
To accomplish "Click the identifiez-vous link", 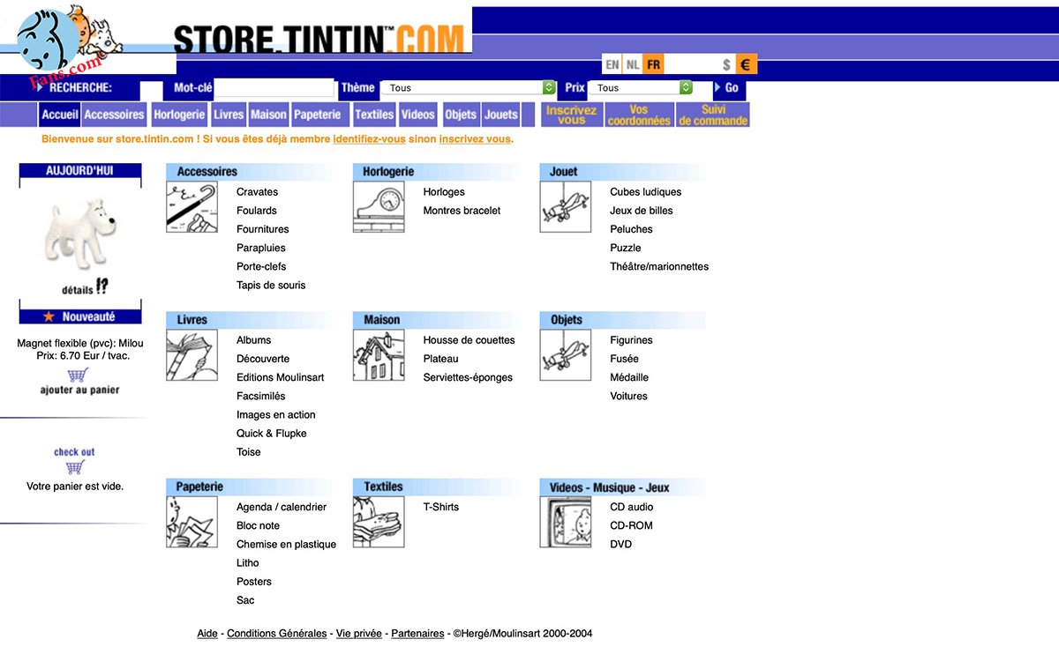I will pyautogui.click(x=369, y=139).
